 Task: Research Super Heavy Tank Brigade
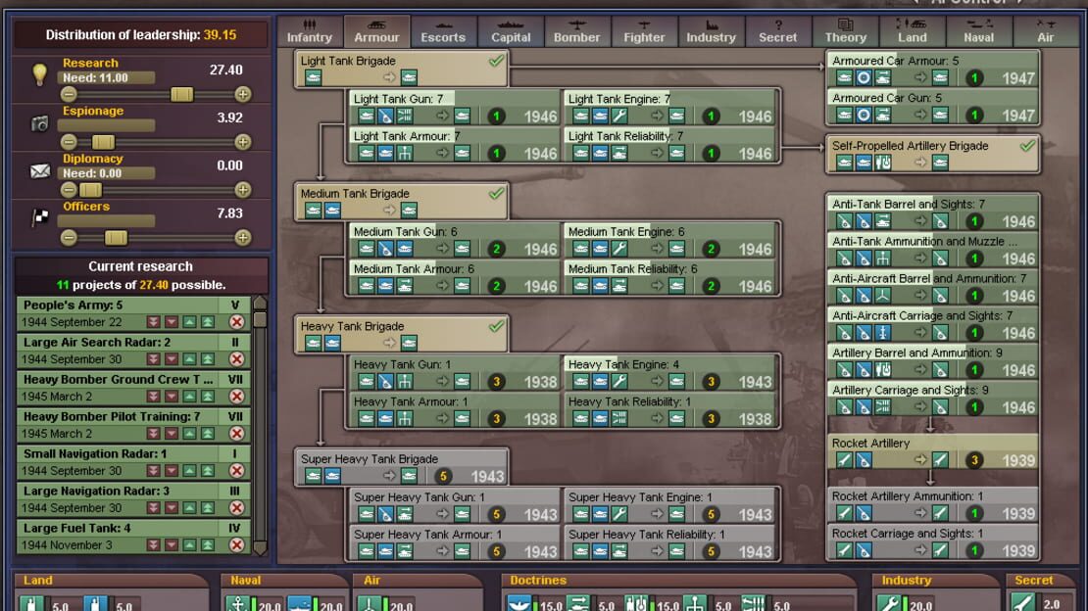[x=402, y=467]
